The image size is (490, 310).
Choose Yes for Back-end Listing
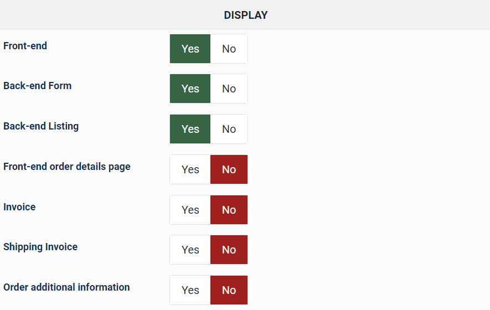click(190, 129)
